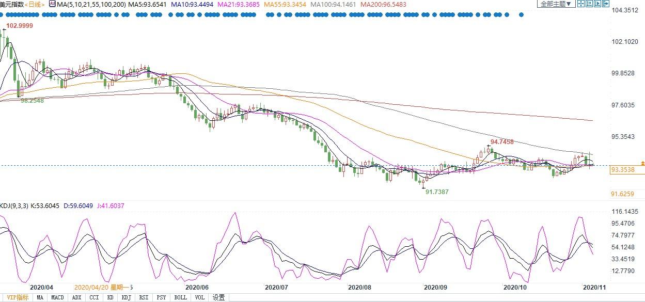Image resolution: width=645 pixels, height=302 pixels.
Task: Select the VIP指标 tab
Action: [x=17, y=297]
